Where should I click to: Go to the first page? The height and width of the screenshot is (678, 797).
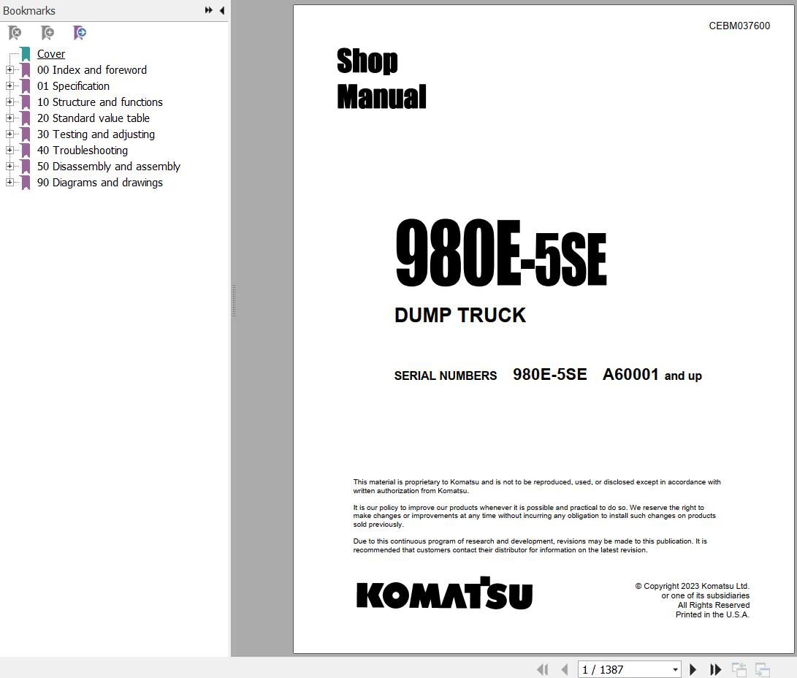(x=542, y=669)
